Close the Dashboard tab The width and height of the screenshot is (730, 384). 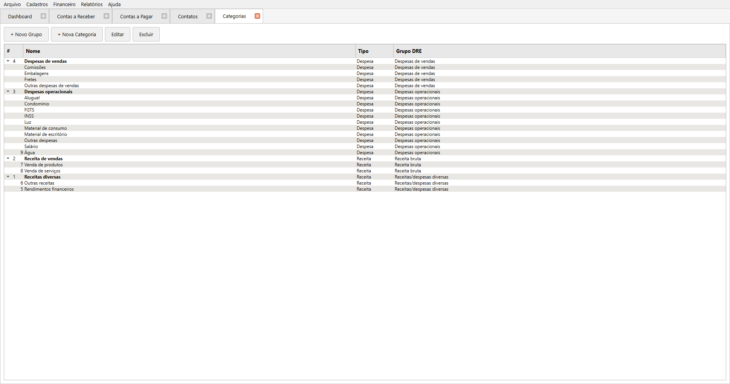(x=43, y=16)
